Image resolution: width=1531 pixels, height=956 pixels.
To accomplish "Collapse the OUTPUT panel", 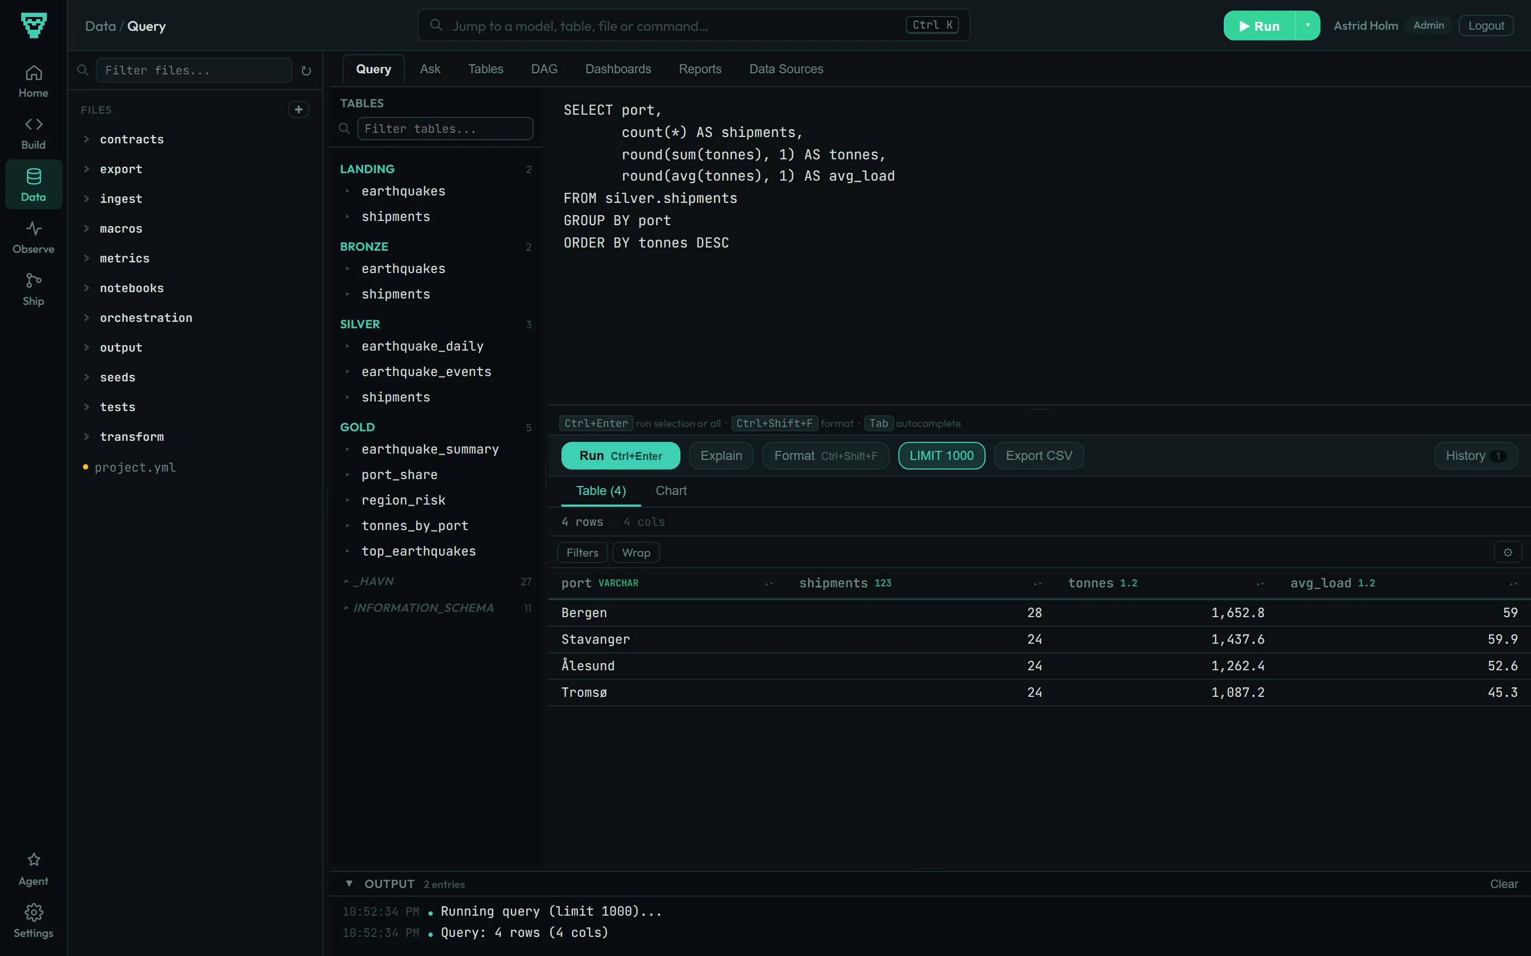I will [349, 884].
